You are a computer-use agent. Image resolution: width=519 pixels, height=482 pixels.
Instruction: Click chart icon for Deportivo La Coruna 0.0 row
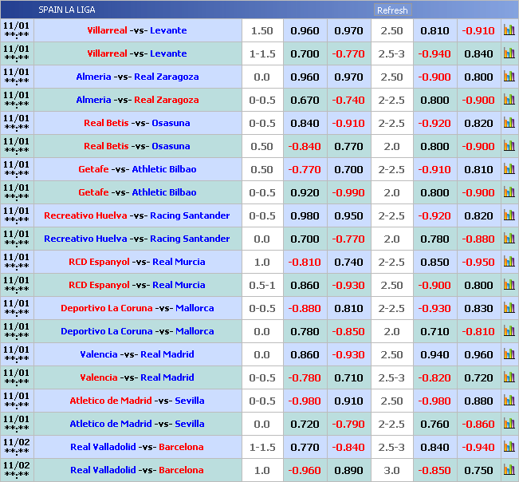(x=509, y=331)
